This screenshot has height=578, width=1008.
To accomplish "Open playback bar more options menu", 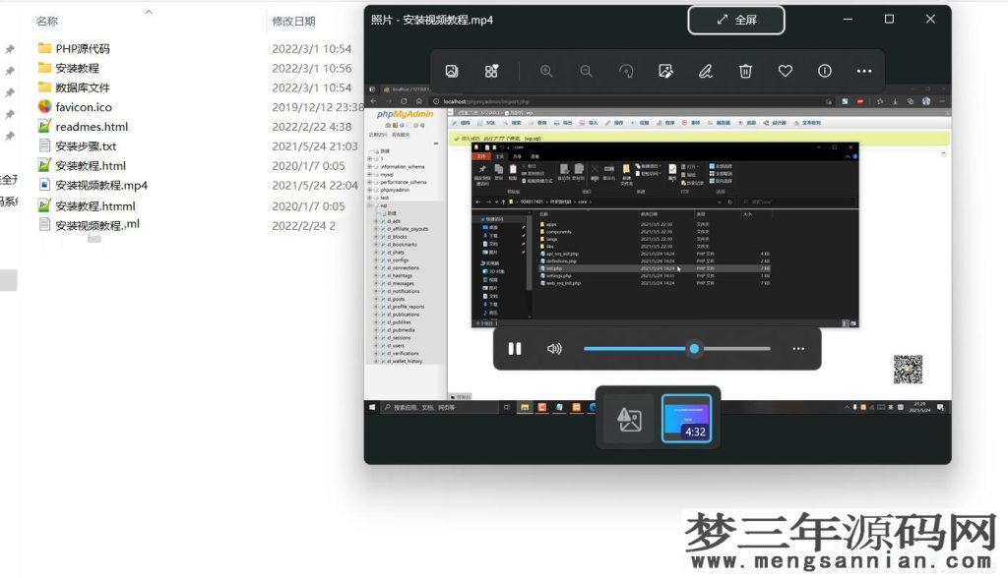I will [x=798, y=349].
